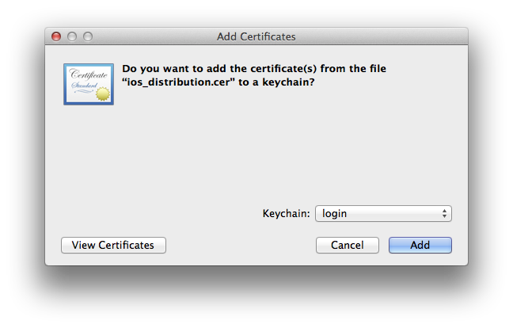The image size is (513, 328).
Task: Click the "Add Certificates" window title
Action: pyautogui.click(x=256, y=36)
